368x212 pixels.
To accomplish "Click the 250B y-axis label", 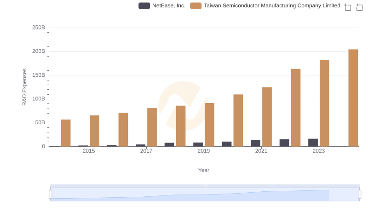I will 39,28.
